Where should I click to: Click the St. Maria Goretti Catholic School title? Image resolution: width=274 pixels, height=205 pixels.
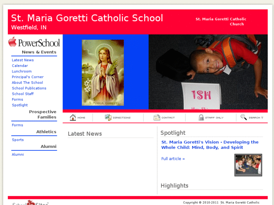[87, 18]
